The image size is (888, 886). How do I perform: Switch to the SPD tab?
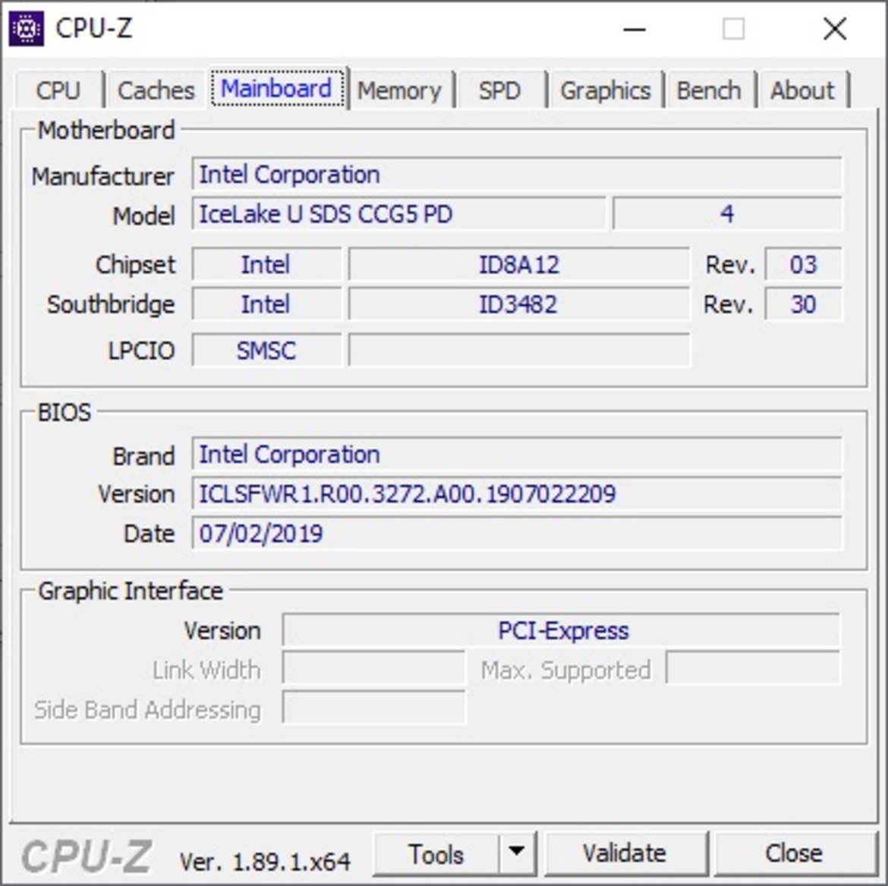499,90
